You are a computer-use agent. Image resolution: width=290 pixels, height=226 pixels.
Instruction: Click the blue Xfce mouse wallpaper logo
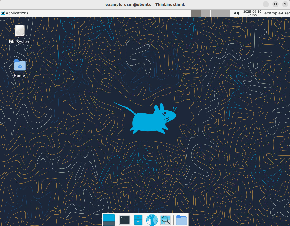click(x=150, y=119)
